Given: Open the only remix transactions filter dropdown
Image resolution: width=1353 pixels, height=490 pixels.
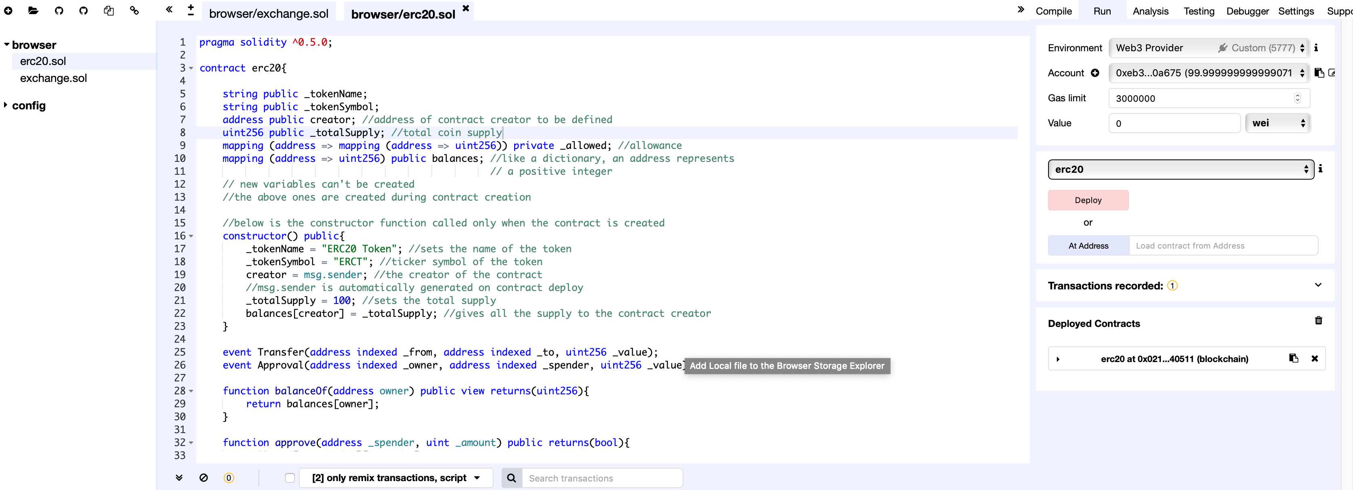Looking at the screenshot, I should (396, 478).
